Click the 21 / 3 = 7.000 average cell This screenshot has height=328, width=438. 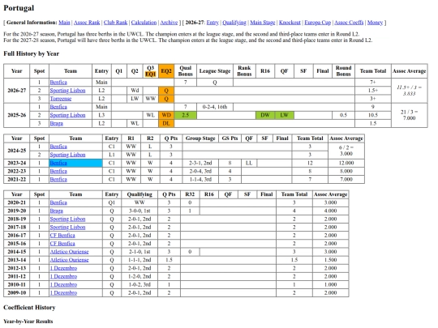pyautogui.click(x=410, y=115)
